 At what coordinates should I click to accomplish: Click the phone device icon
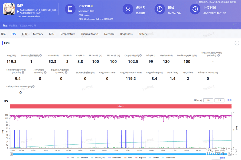tap(70, 9)
